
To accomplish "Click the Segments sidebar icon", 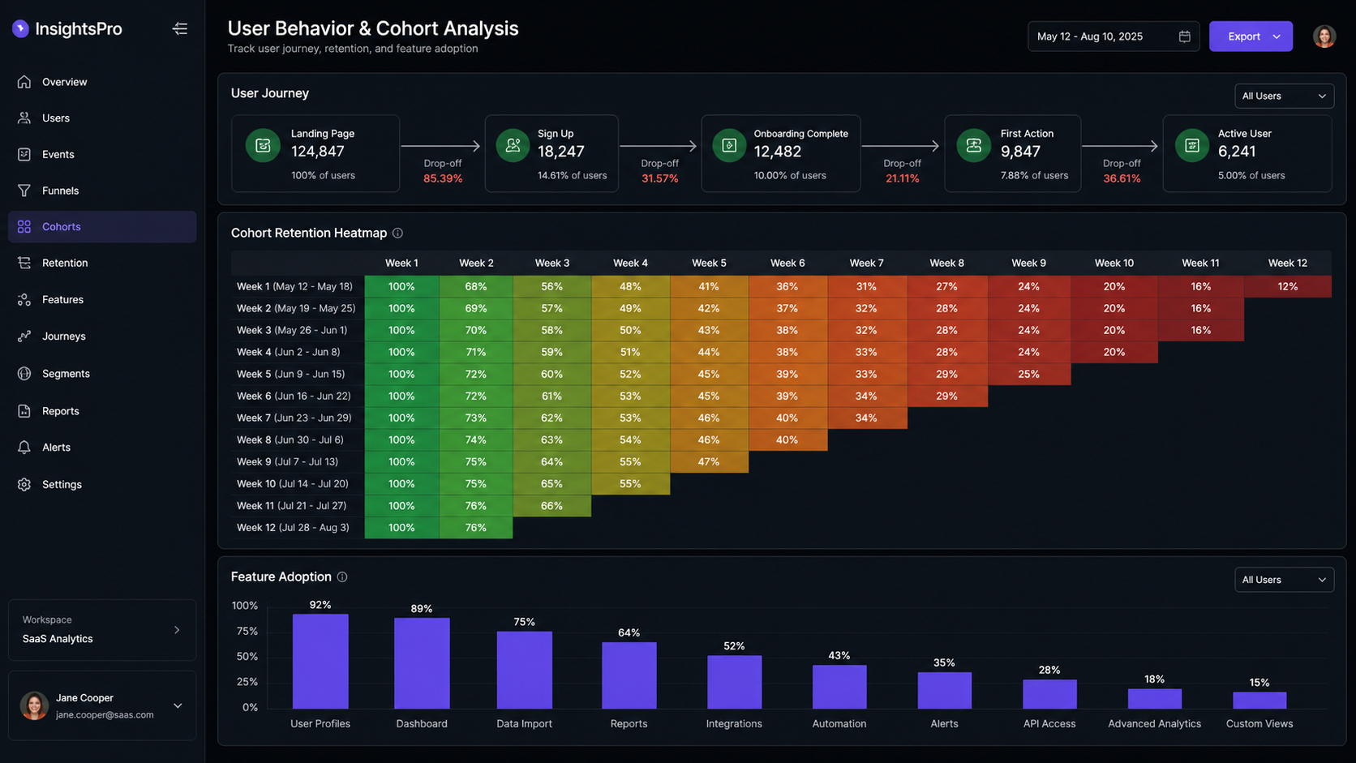I will coord(24,374).
